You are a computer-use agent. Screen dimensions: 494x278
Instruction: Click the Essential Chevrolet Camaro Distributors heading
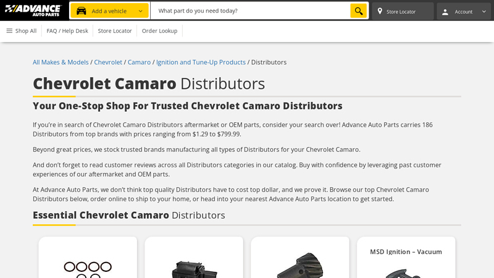click(129, 215)
